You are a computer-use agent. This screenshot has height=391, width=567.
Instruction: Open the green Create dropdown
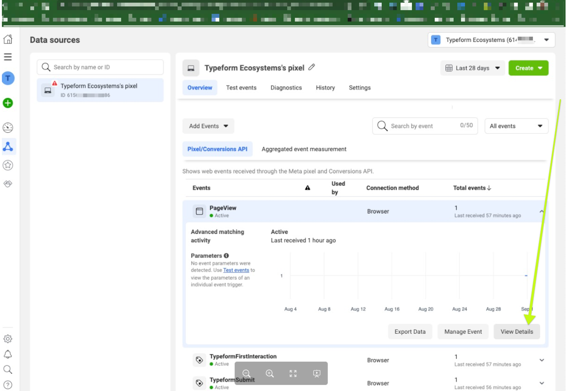click(x=528, y=68)
